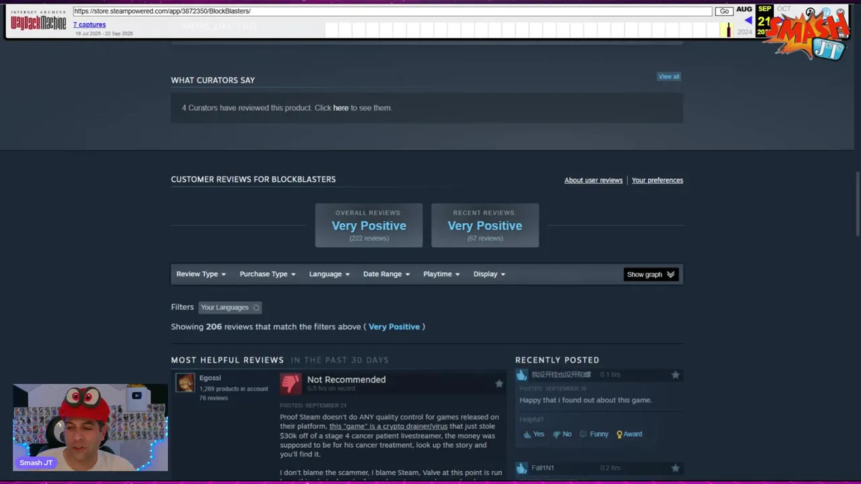The width and height of the screenshot is (861, 484).
Task: Open the Language filter dropdown
Action: click(x=329, y=274)
